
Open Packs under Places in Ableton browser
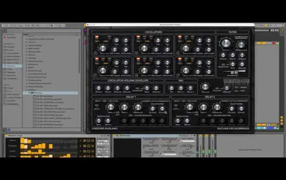point(10,88)
